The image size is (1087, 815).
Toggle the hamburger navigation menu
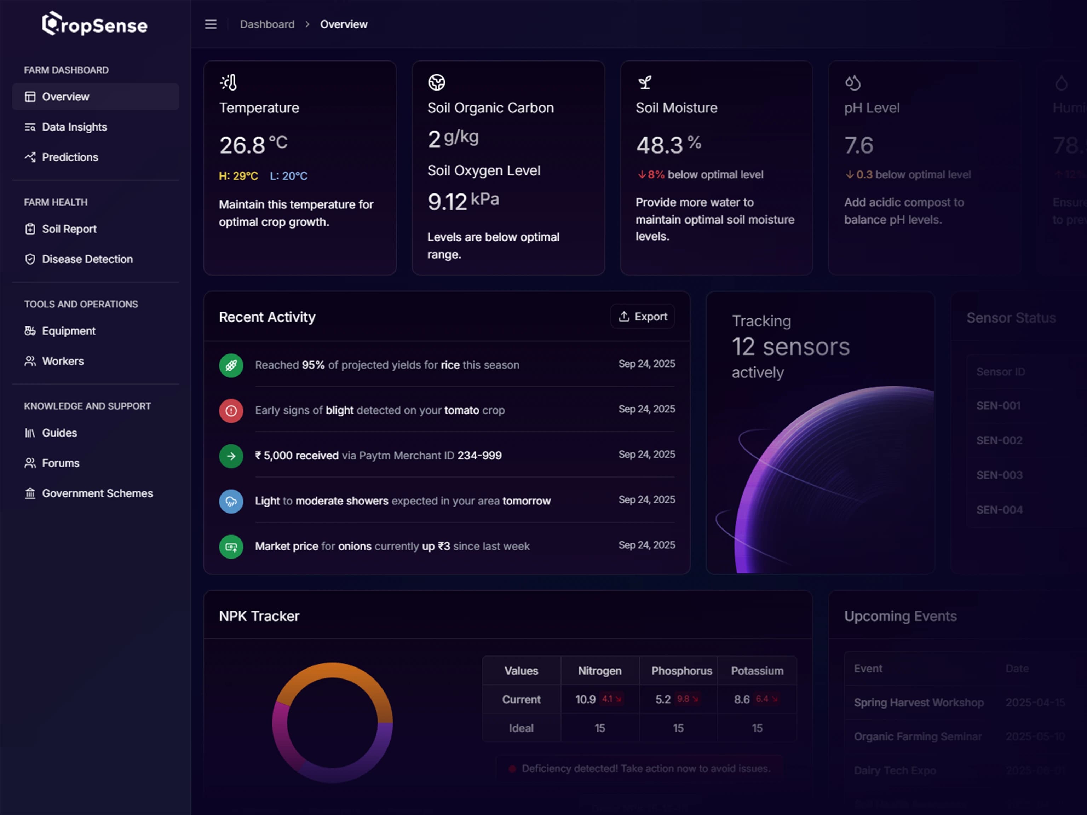point(210,24)
